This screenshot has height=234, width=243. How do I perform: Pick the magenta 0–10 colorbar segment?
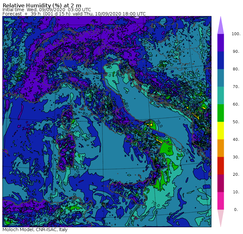[221, 201]
